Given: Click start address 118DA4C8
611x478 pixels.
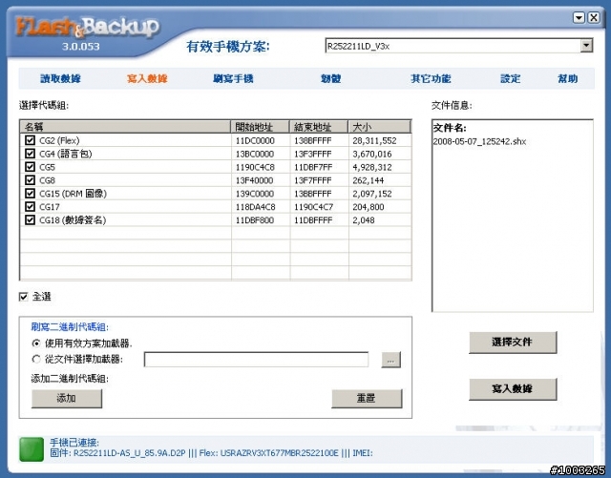Looking at the screenshot, I should pyautogui.click(x=255, y=207).
